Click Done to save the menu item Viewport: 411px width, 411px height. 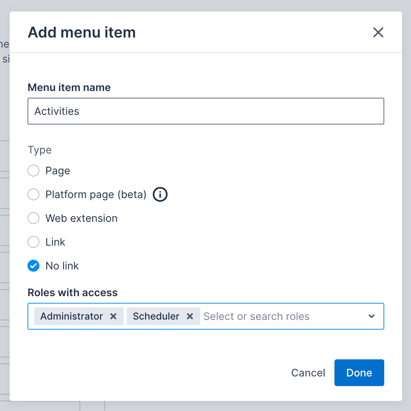point(359,373)
